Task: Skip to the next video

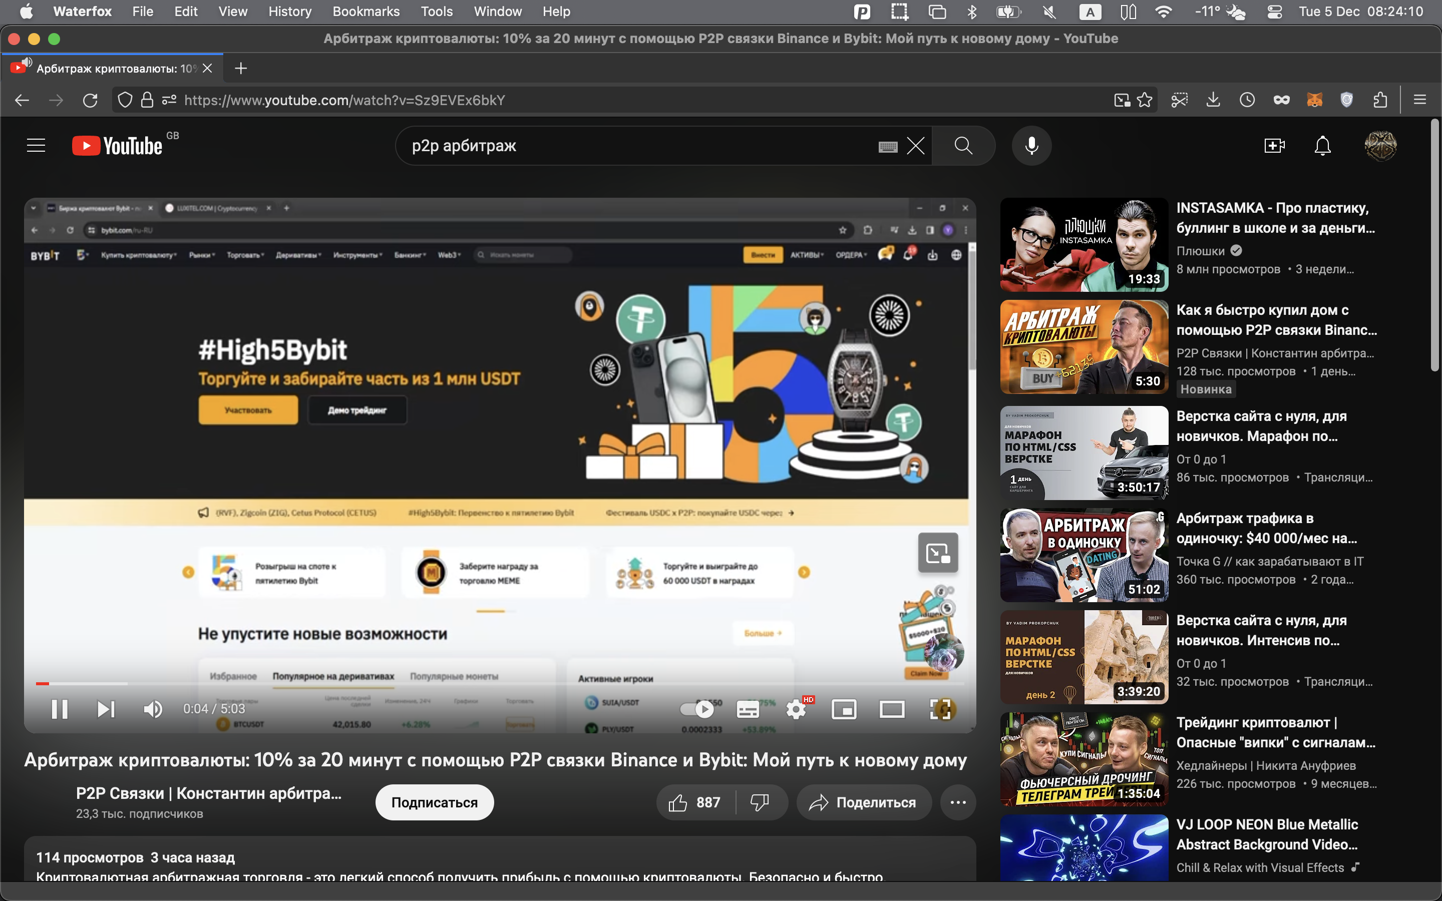Action: click(106, 709)
